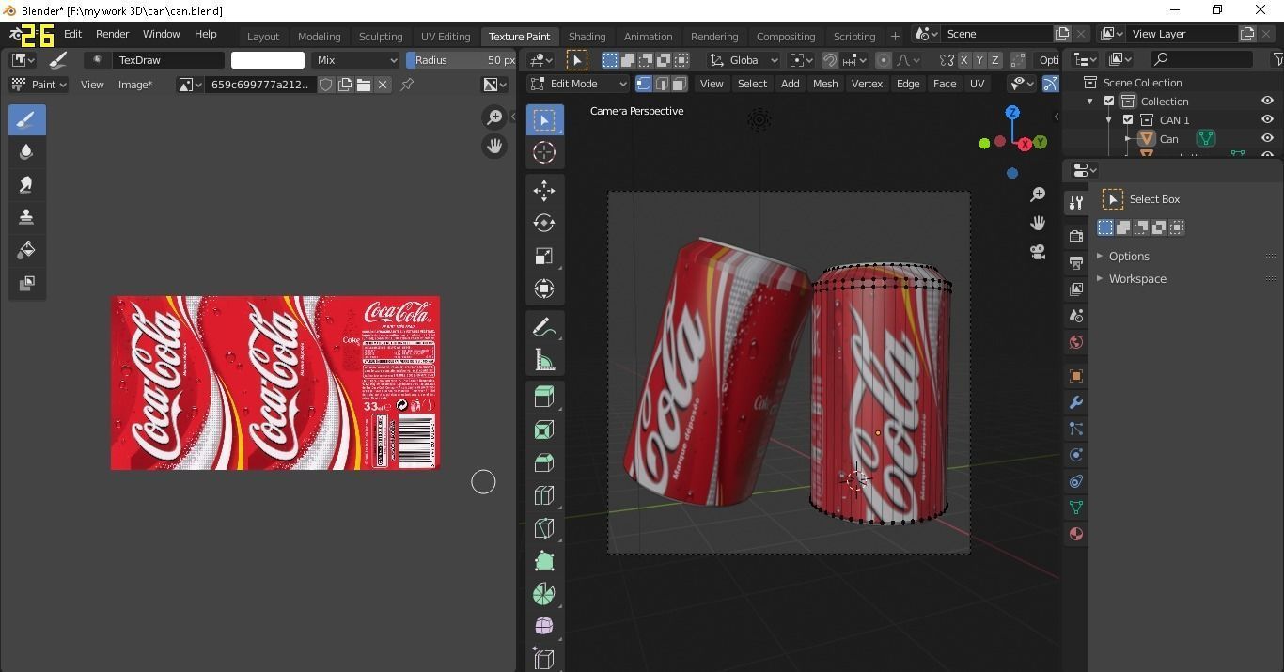Choose the Rotate tool in 3D viewport

tap(544, 224)
